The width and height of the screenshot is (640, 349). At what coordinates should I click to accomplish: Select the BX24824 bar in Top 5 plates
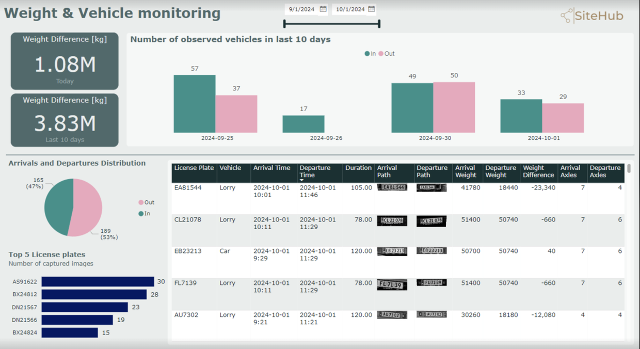[x=70, y=333]
